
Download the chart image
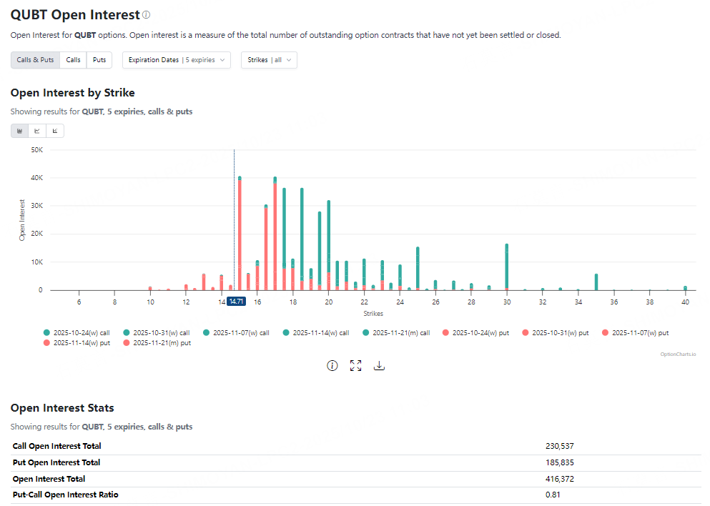(379, 365)
